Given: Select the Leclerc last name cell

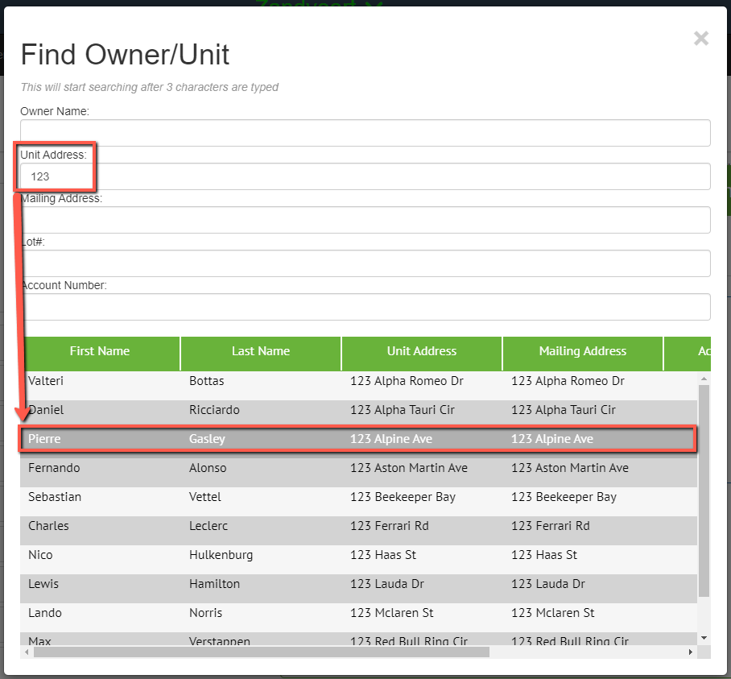Looking at the screenshot, I should [209, 526].
